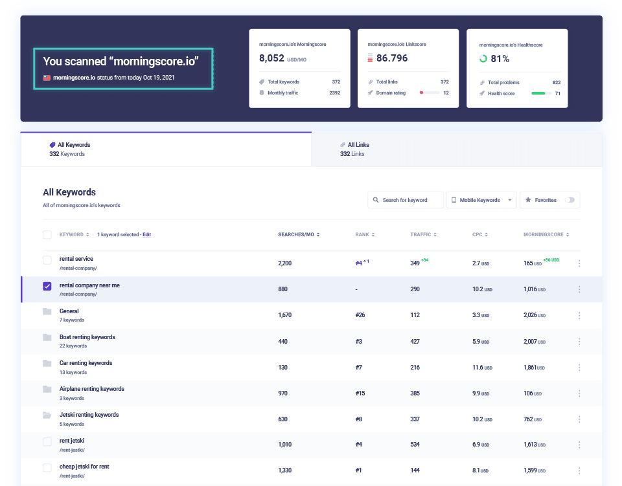
Task: Open the Linkscore summary card
Action: coord(408,68)
